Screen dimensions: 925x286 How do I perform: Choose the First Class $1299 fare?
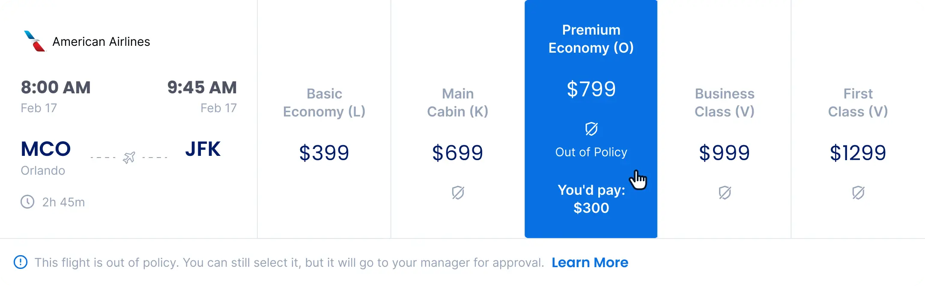coord(858,152)
